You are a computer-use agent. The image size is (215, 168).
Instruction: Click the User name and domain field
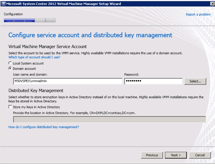68,81
